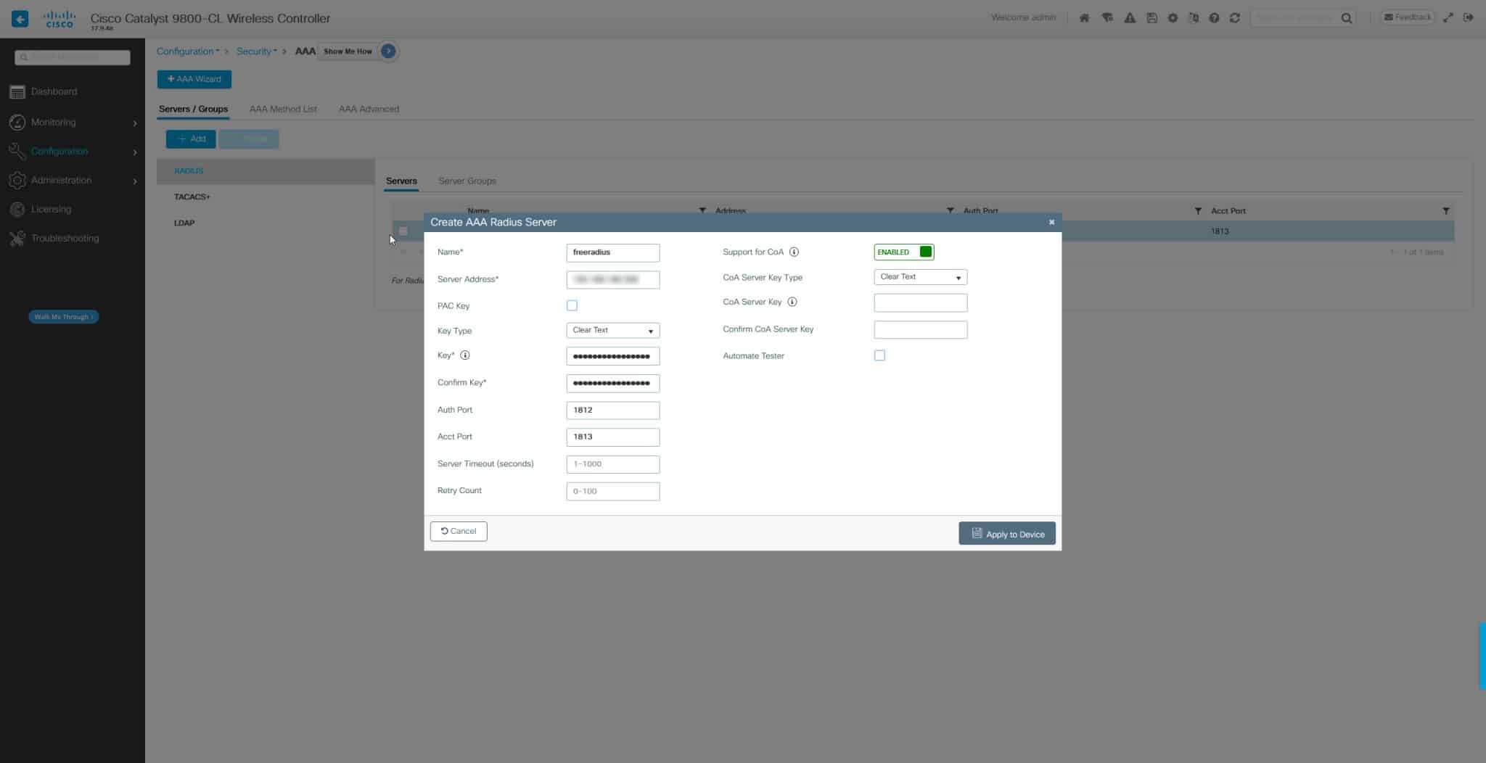Open help via the question mark icon
This screenshot has height=763, width=1486.
pos(1214,18)
